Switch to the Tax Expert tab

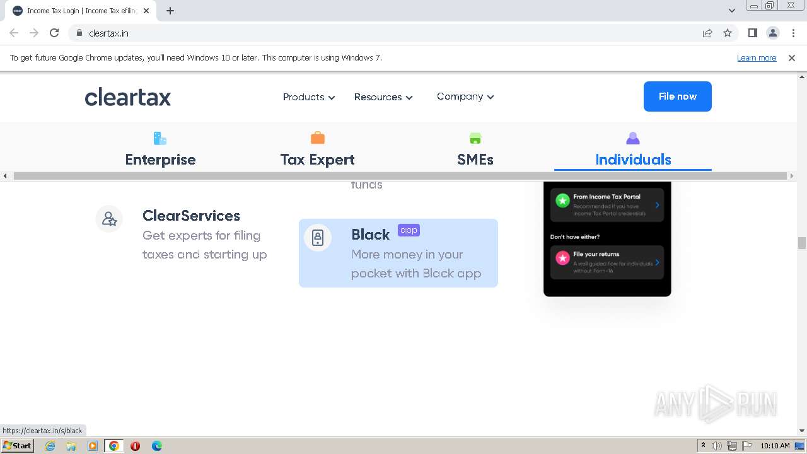(318, 149)
